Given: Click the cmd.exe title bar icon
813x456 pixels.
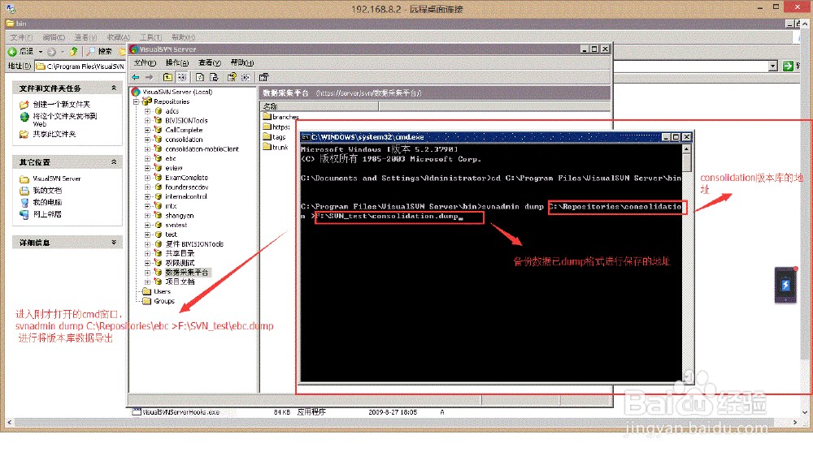Looking at the screenshot, I should tap(306, 137).
